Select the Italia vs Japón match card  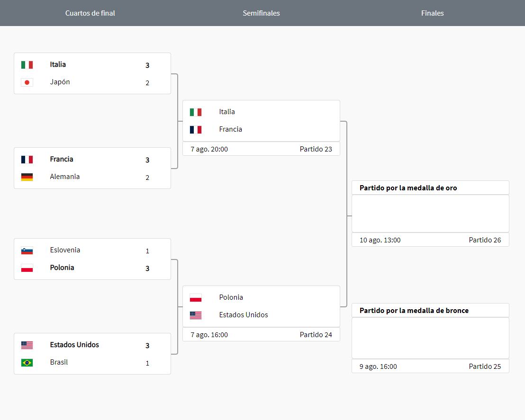click(x=92, y=73)
